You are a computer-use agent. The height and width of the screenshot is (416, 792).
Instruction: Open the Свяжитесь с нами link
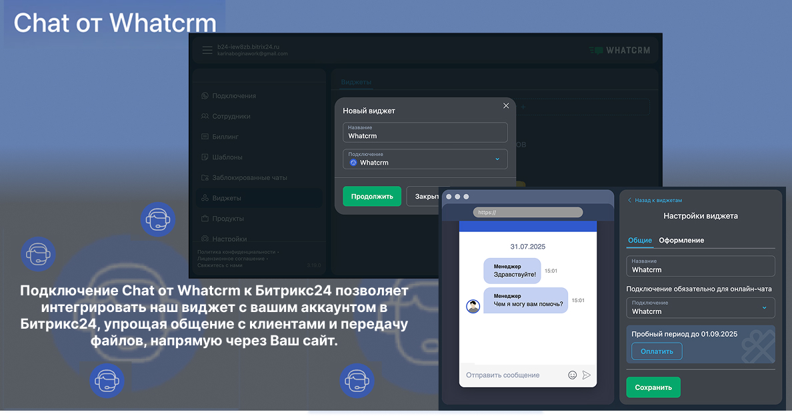[x=220, y=265]
